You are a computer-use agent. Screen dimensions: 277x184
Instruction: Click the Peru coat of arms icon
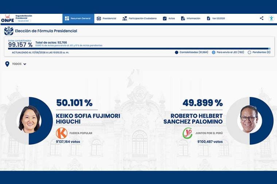[x=9, y=31]
